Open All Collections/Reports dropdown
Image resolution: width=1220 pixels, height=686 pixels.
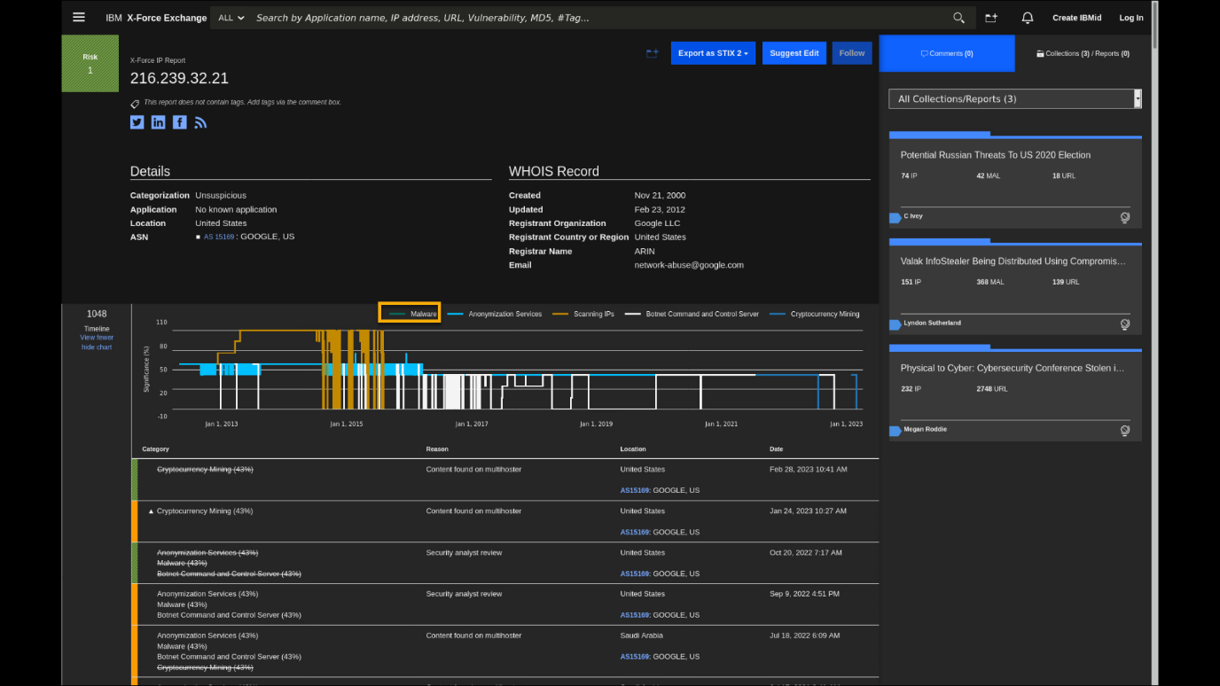pos(1015,99)
